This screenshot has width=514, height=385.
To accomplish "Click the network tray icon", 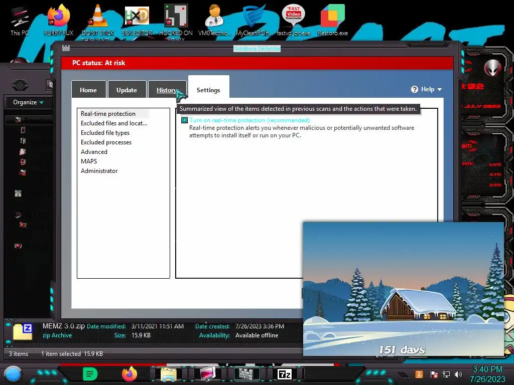I will coord(446,374).
